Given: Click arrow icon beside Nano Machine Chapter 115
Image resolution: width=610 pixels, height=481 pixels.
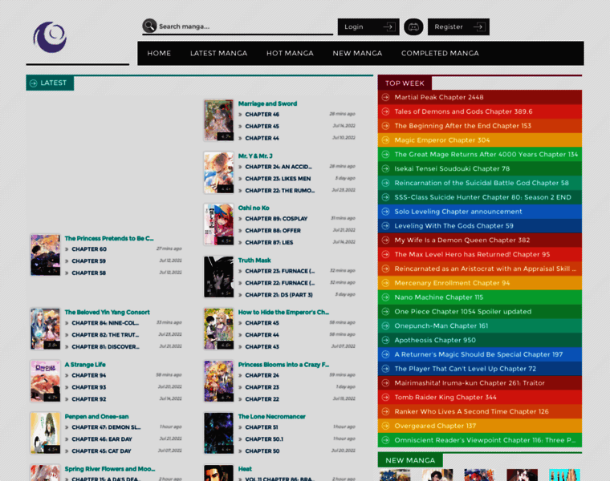Looking at the screenshot, I should (x=385, y=297).
